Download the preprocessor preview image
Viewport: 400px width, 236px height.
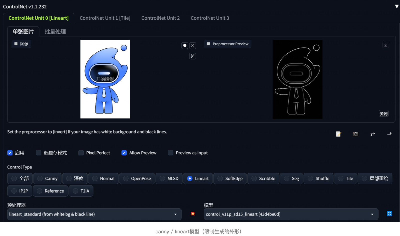(x=386, y=45)
